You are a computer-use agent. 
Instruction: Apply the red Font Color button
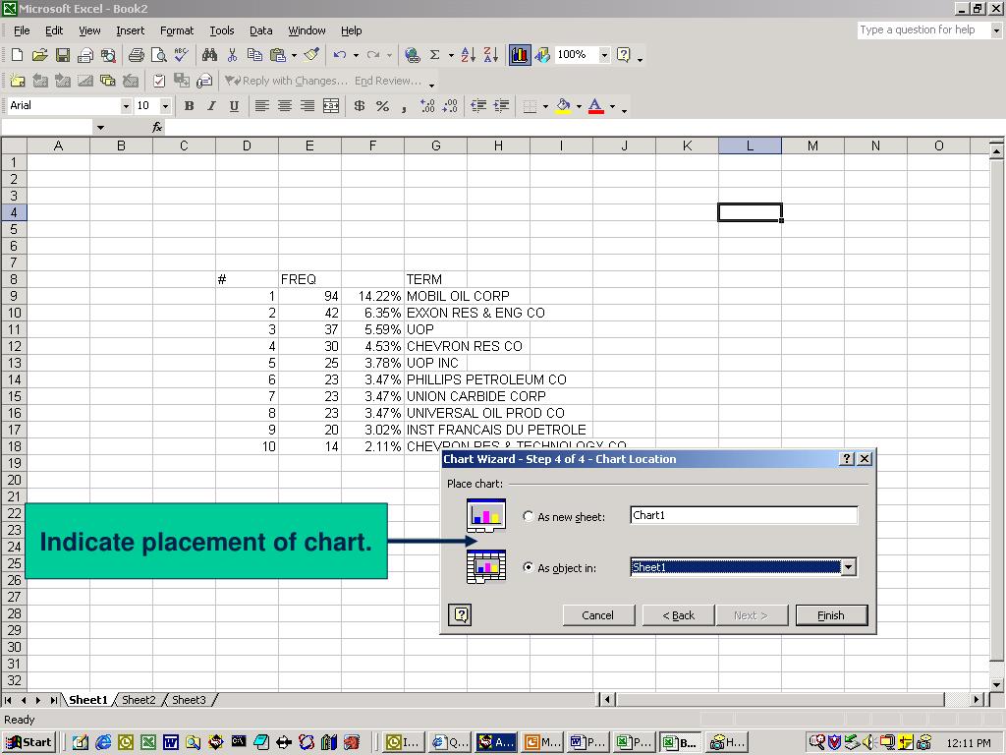click(596, 106)
